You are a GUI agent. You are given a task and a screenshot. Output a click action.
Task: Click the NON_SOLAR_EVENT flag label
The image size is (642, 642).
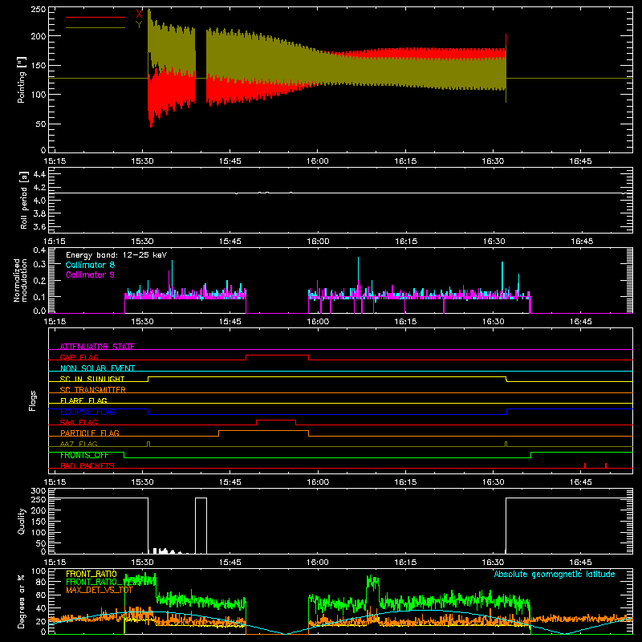point(97,368)
